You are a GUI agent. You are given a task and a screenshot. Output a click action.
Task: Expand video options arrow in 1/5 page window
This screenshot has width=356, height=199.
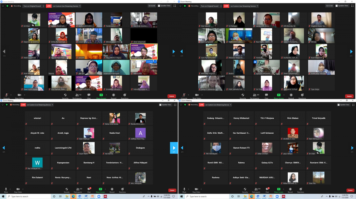[x=25, y=95]
